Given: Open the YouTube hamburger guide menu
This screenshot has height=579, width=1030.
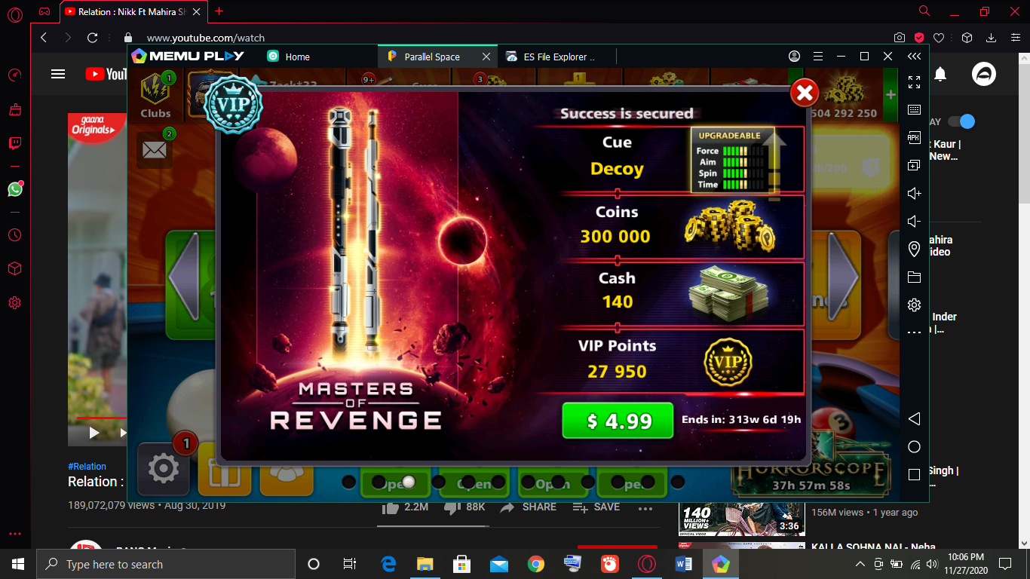Looking at the screenshot, I should (x=58, y=74).
